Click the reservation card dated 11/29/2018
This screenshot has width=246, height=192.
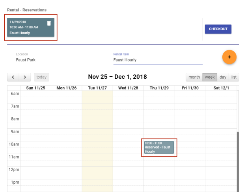click(x=28, y=28)
